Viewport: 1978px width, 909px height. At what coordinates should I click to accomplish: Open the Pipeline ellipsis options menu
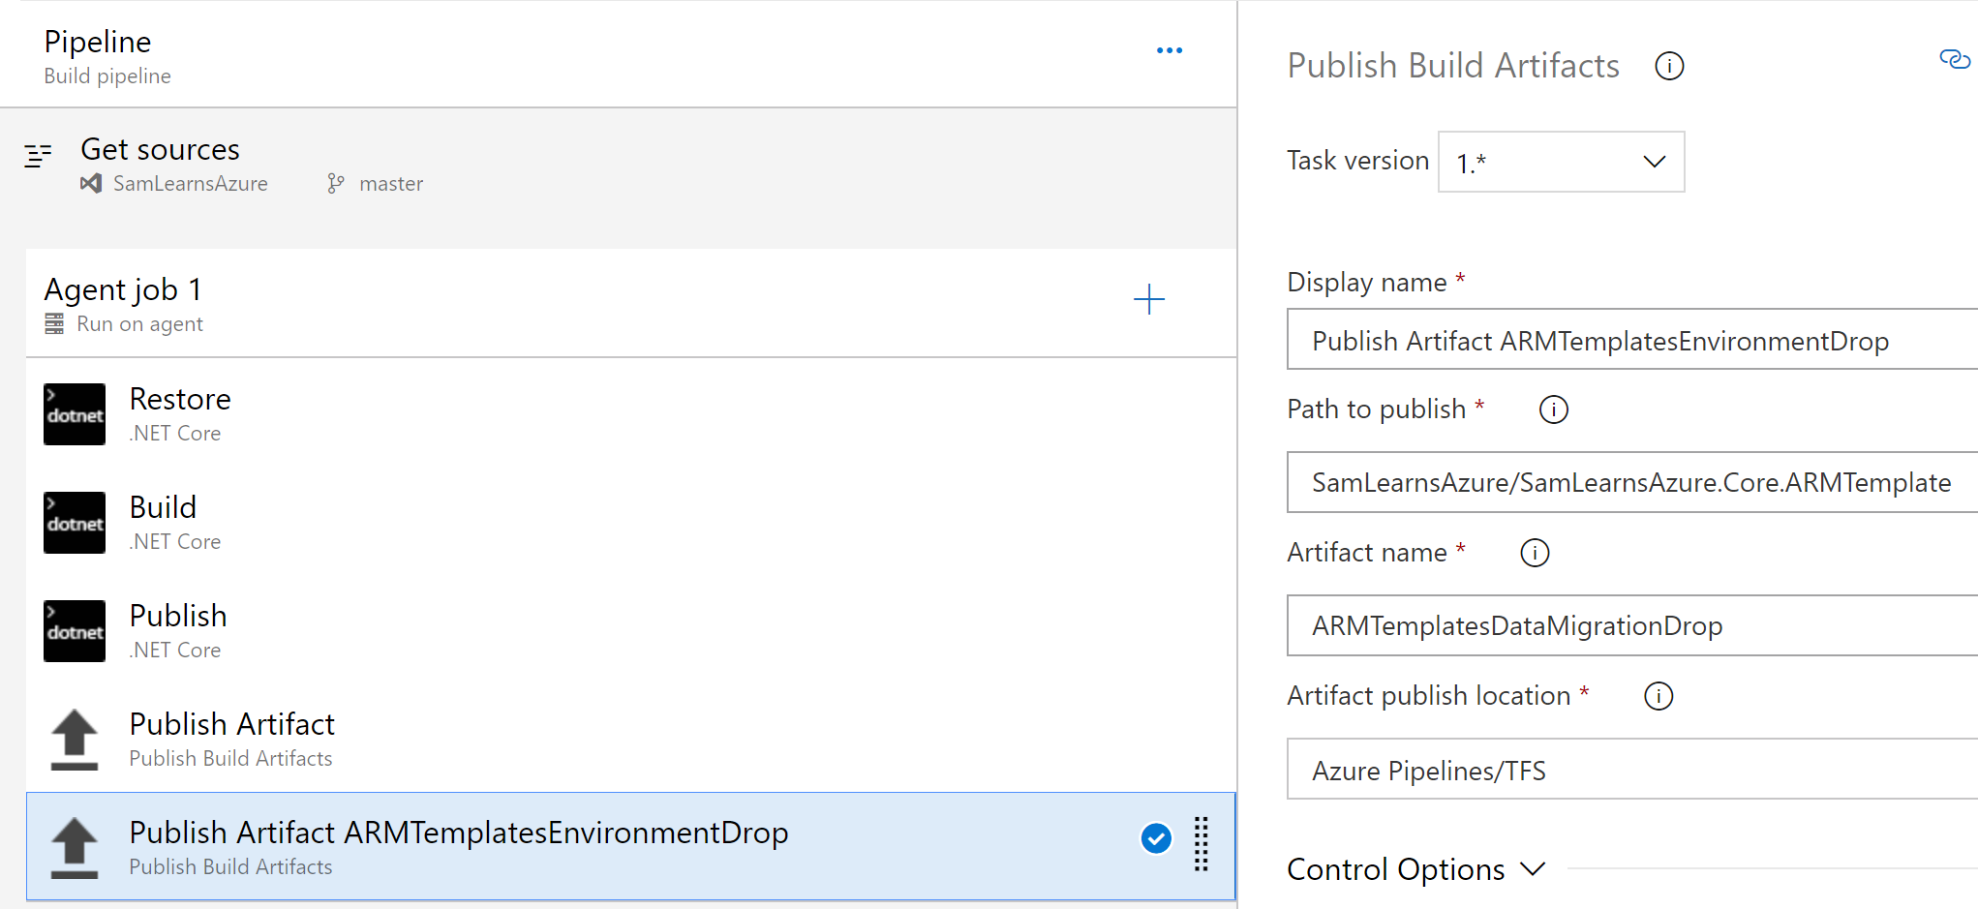(x=1169, y=50)
